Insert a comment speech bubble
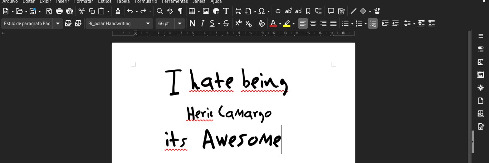 tap(331, 11)
